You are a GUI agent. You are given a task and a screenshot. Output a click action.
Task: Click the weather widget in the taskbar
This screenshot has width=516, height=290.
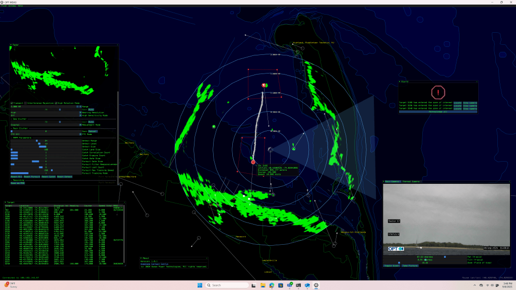[10, 285]
